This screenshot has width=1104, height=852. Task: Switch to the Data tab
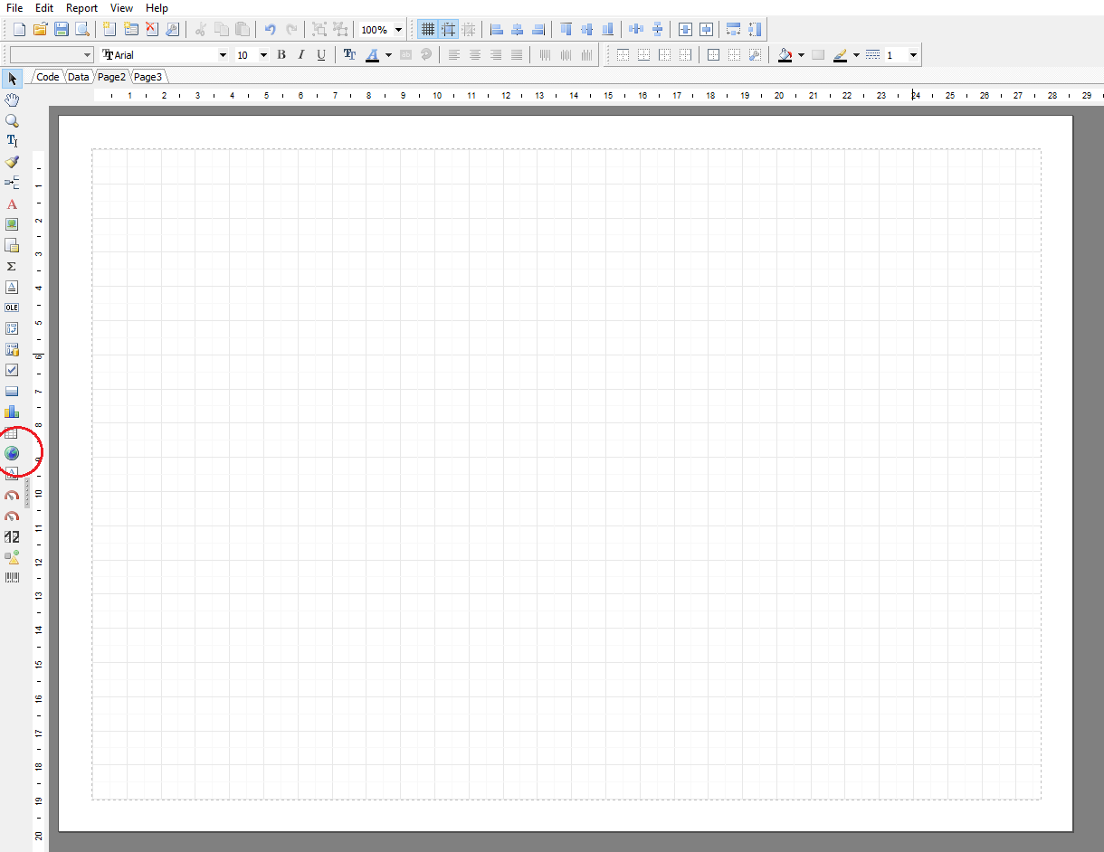tap(79, 77)
